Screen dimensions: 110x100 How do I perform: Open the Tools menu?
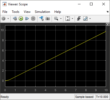coord(16,12)
